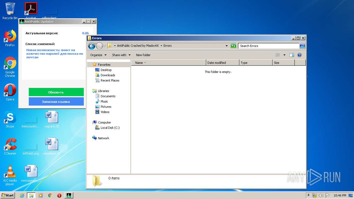Open Skype desktop shortcut

click(10, 119)
